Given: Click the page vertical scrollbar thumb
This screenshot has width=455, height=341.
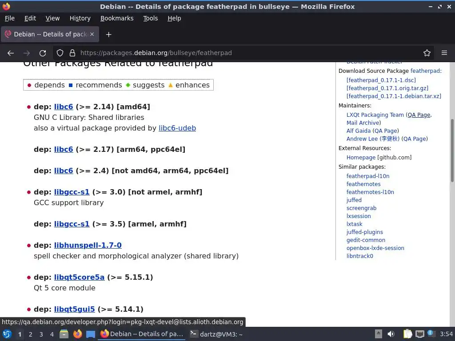Looking at the screenshot, I should coord(452,151).
